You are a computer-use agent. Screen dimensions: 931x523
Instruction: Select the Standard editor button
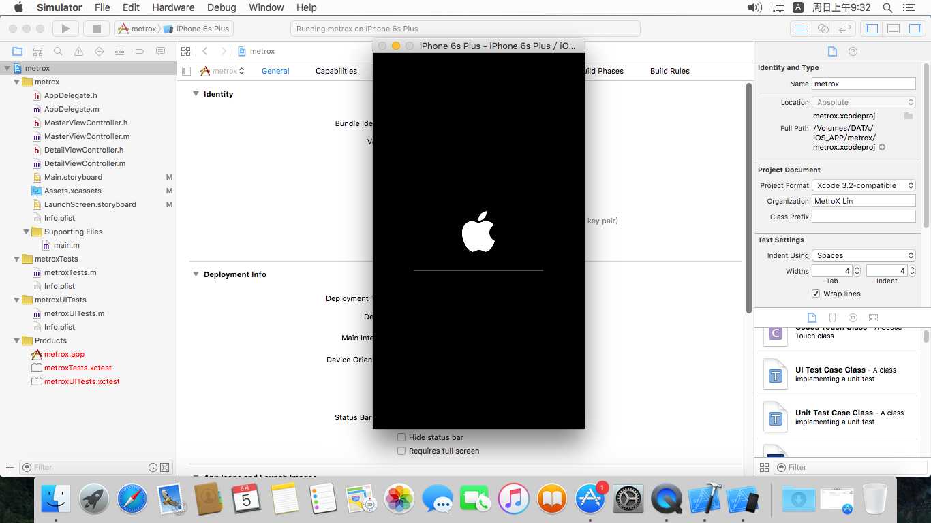coord(802,29)
